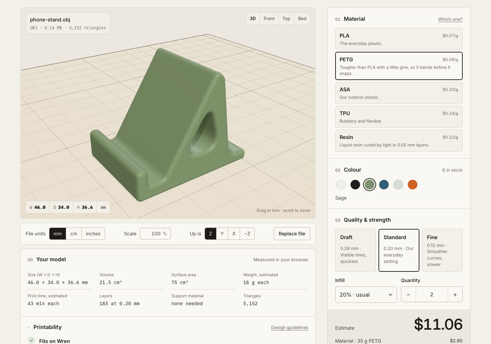The width and height of the screenshot is (491, 344).
Task: Click the Printability section heading
Action: coord(47,327)
